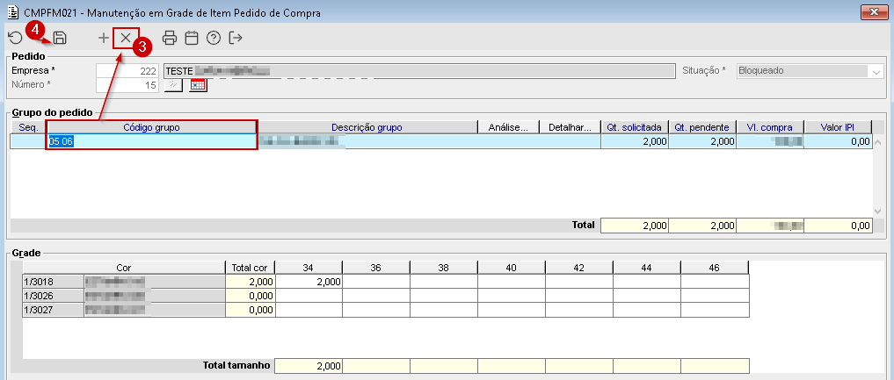Click the size 46 column header
894x380 pixels.
click(715, 268)
